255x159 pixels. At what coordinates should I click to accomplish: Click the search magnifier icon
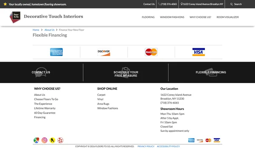coord(232,4)
